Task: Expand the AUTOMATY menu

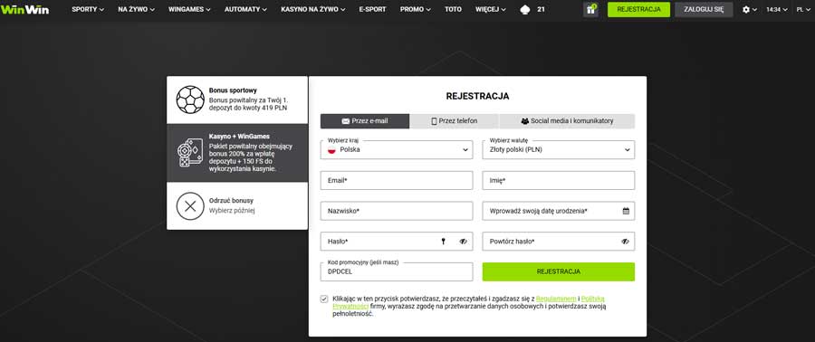Action: click(x=245, y=9)
